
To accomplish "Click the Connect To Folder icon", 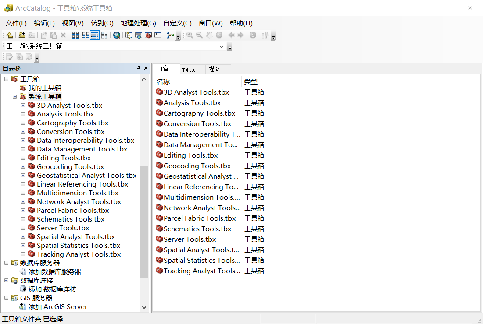I will click(x=22, y=35).
